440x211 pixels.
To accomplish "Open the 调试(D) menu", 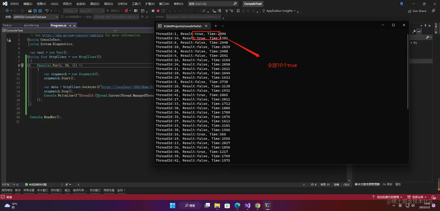I will tap(95, 4).
